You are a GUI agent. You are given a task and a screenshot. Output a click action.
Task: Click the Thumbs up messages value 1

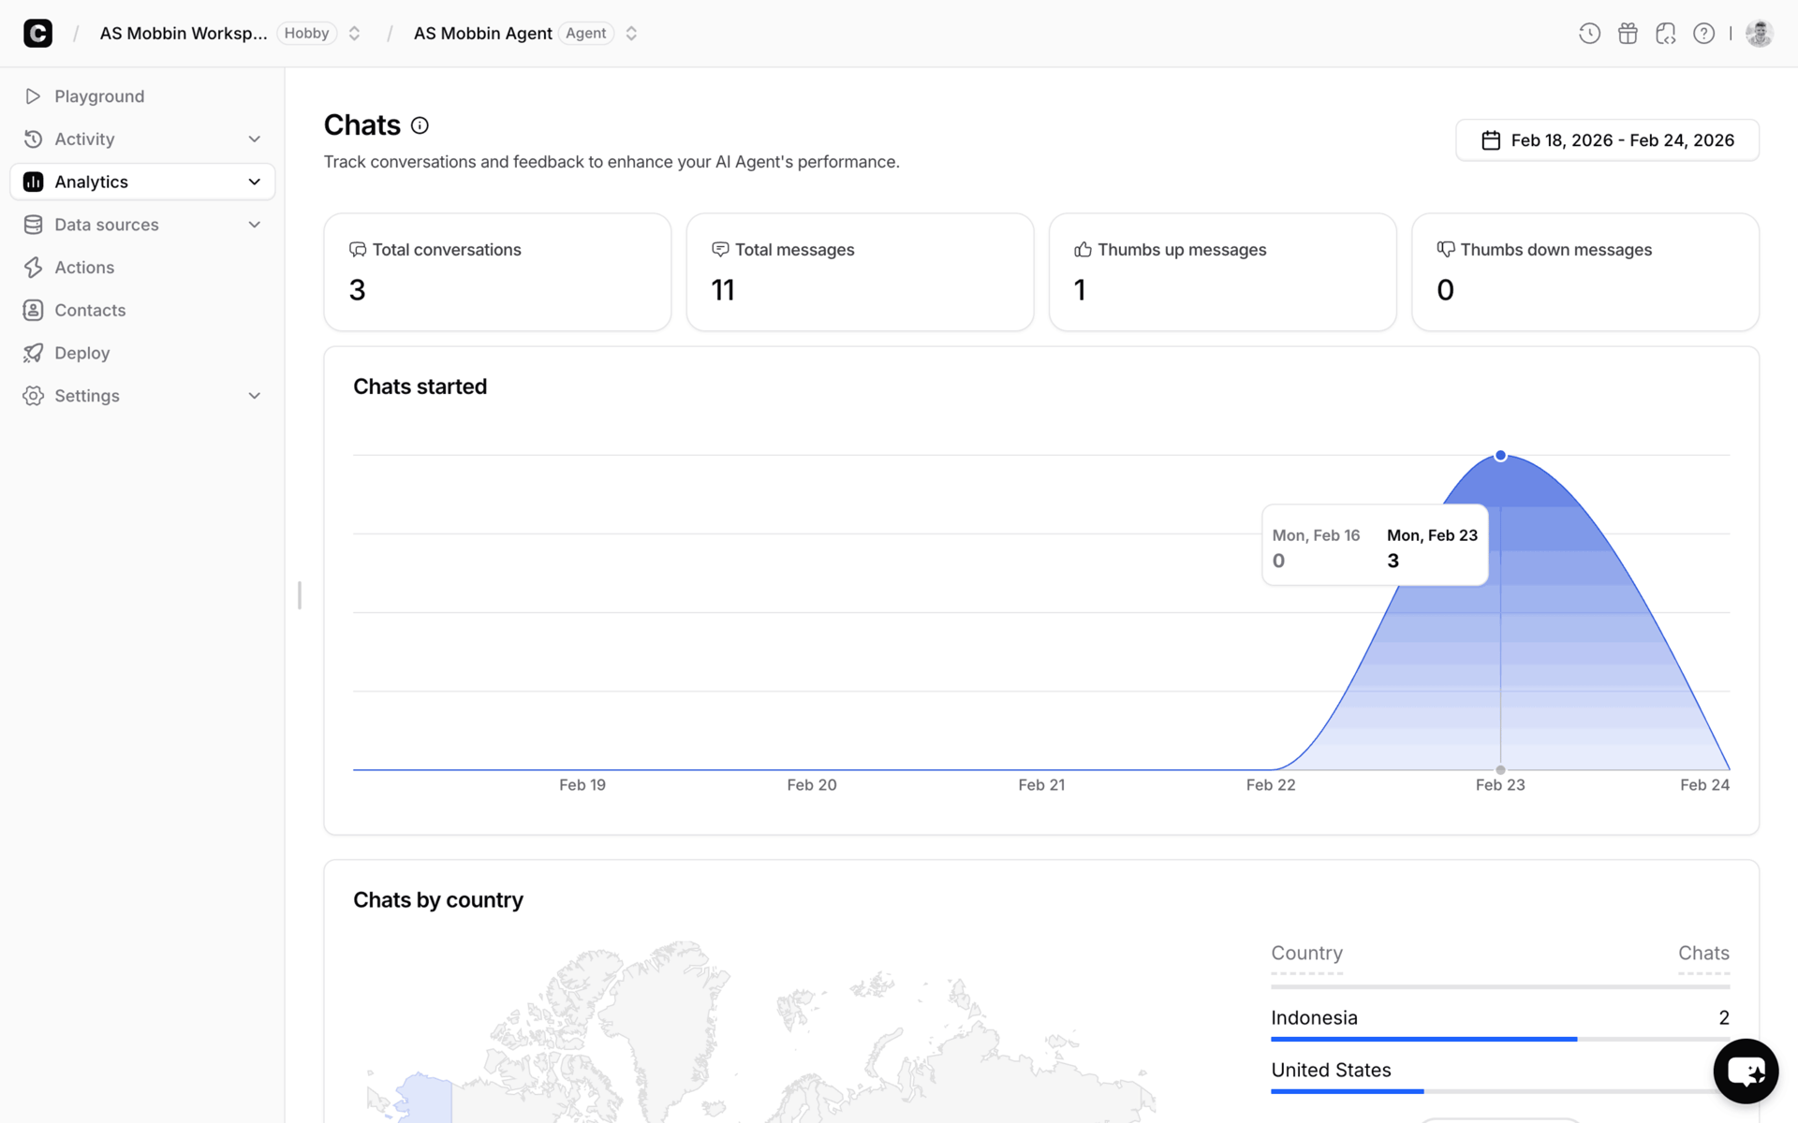(1080, 290)
